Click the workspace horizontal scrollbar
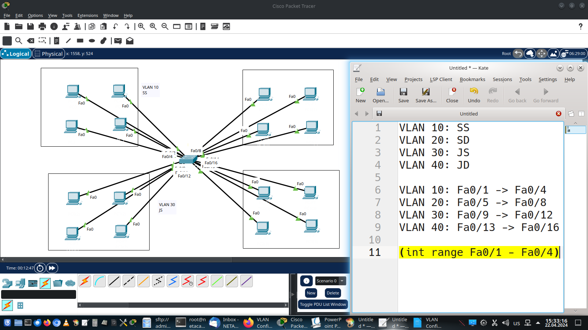 [118, 260]
